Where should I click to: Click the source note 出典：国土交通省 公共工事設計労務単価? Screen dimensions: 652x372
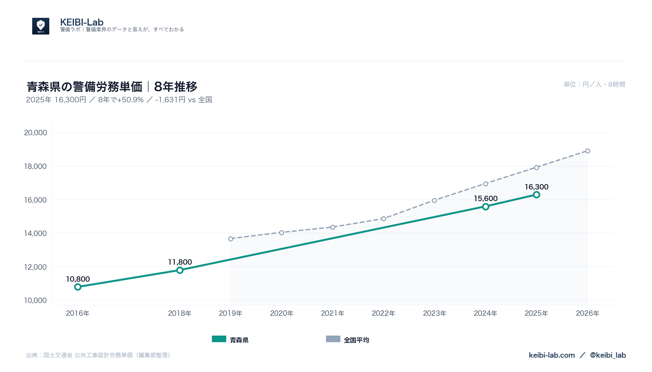pos(99,355)
